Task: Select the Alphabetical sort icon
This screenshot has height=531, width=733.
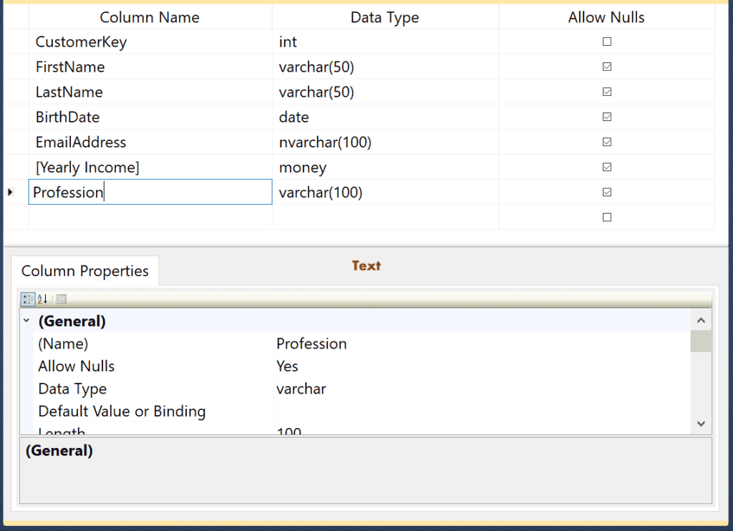Action: [x=43, y=299]
